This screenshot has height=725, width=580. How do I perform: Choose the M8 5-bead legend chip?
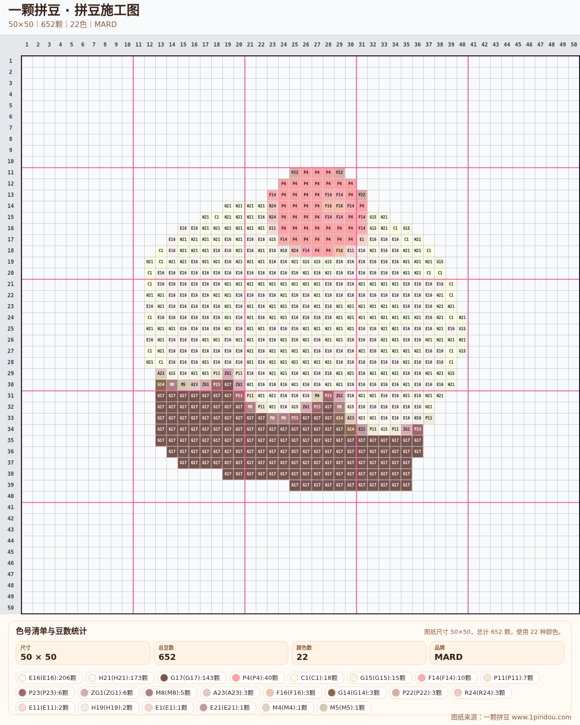(170, 692)
